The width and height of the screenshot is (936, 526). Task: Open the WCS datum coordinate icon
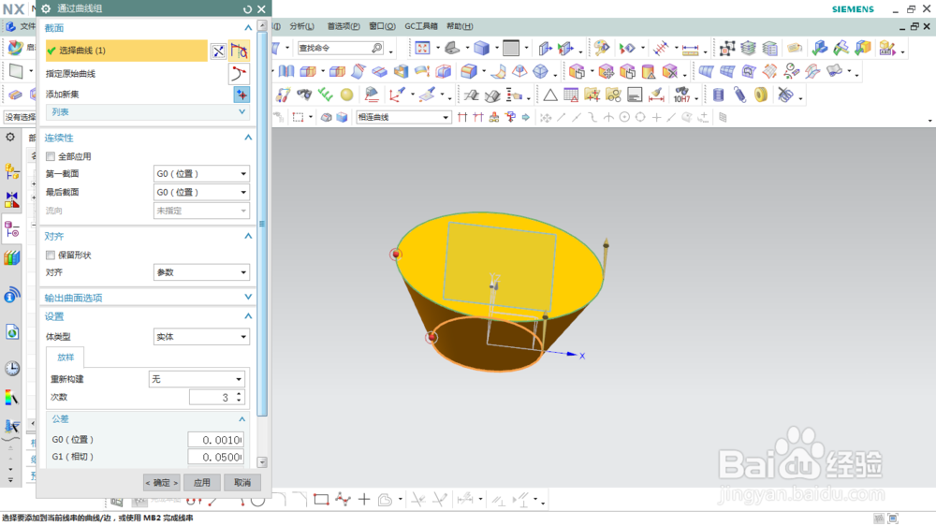coord(396,95)
